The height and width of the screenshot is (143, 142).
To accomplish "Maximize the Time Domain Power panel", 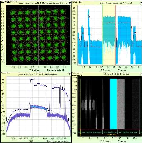I will pyautogui.click(x=141, y=3).
